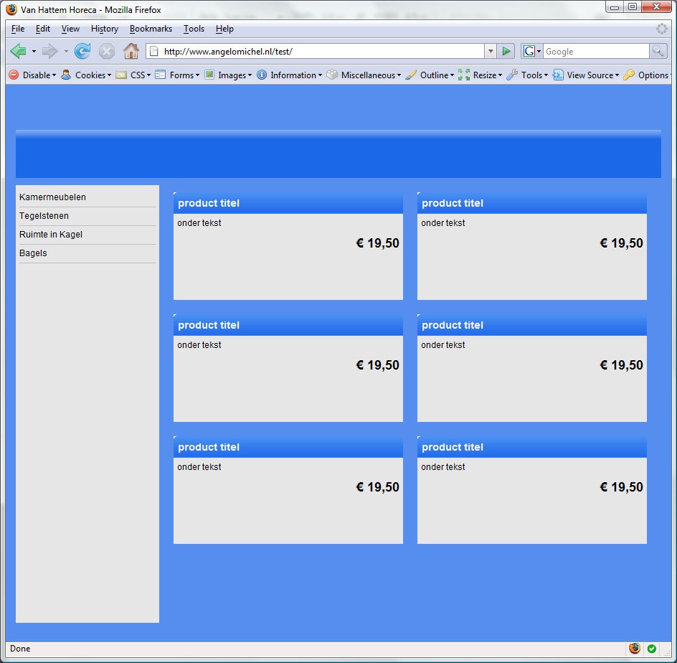This screenshot has height=663, width=677.
Task: Open the View menu
Action: (70, 29)
